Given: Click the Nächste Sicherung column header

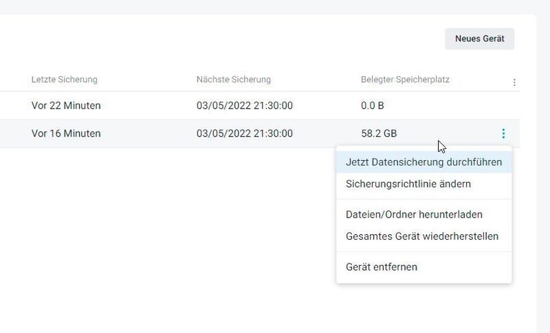Looking at the screenshot, I should pos(234,80).
